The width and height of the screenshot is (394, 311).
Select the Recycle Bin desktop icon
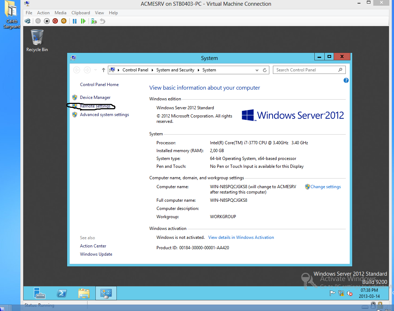coord(37,41)
